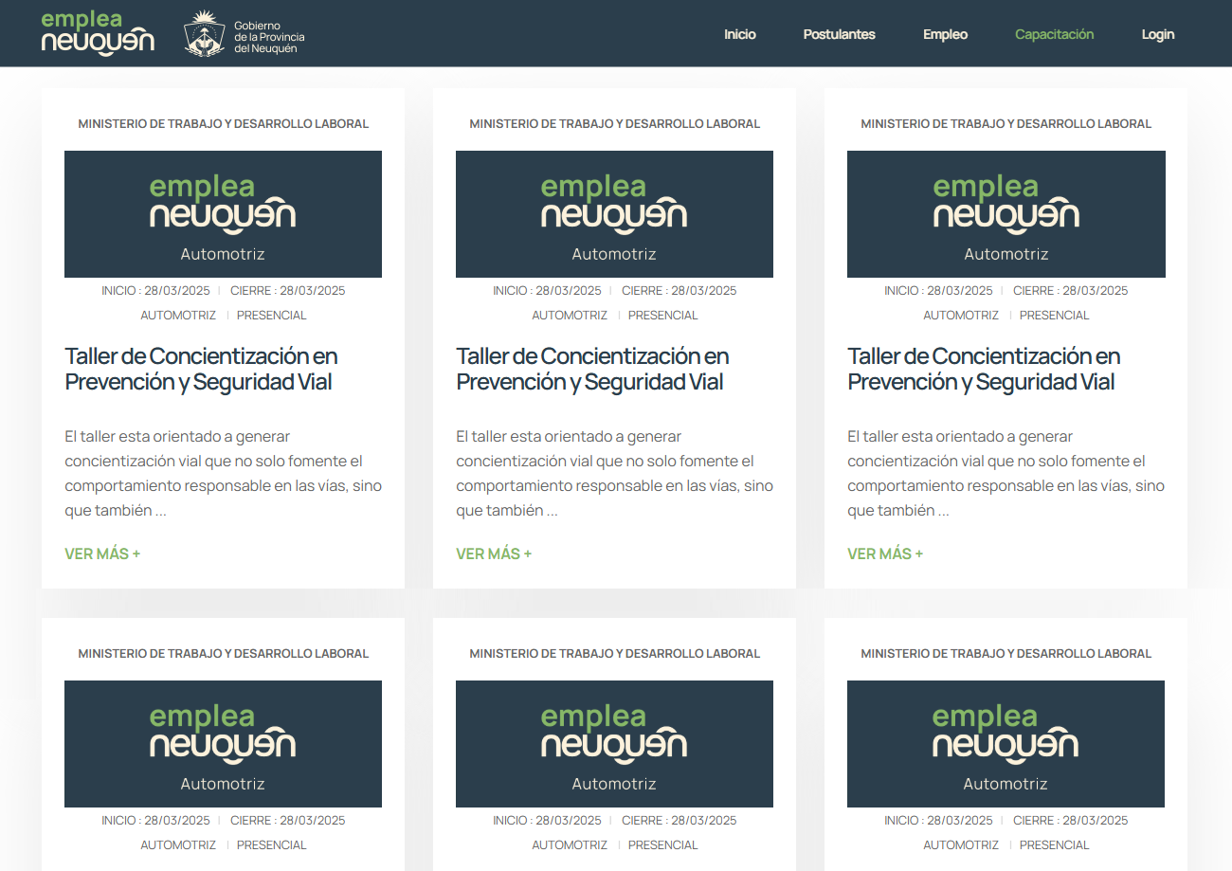Image resolution: width=1232 pixels, height=871 pixels.
Task: Go to the Inicio page
Action: point(739,34)
